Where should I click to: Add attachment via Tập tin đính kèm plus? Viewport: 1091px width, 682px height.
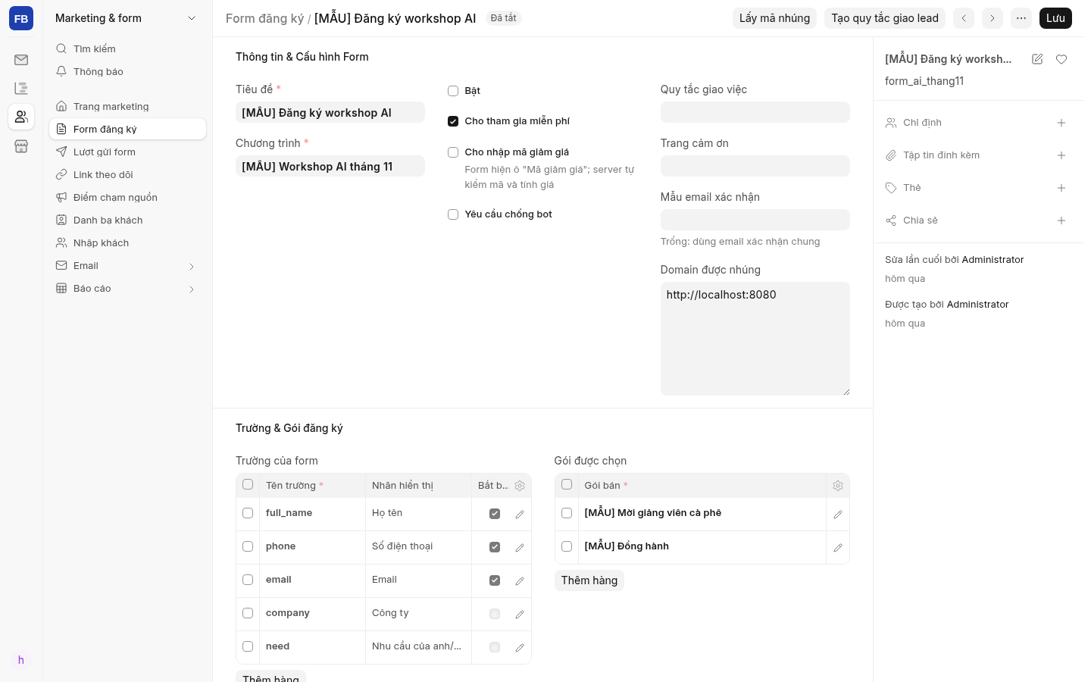1061,155
